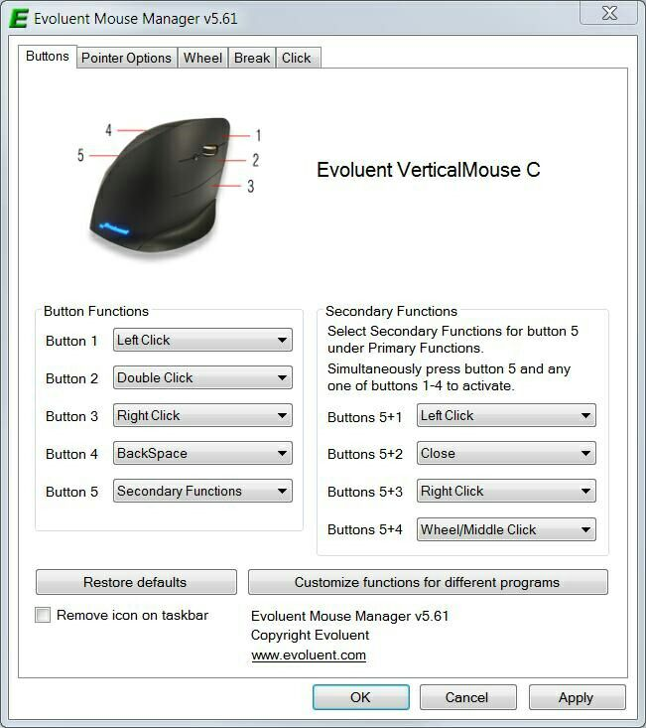Click the Simultaneously press button 5 text
The width and height of the screenshot is (646, 728).
click(x=449, y=377)
